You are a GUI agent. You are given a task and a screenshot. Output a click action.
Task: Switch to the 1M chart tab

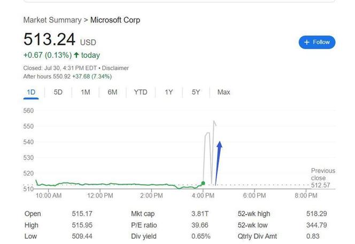click(x=86, y=92)
